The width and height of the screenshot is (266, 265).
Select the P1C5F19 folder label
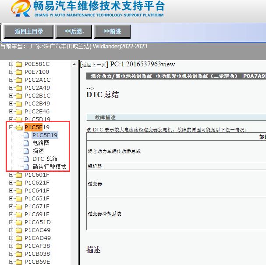tap(37, 127)
